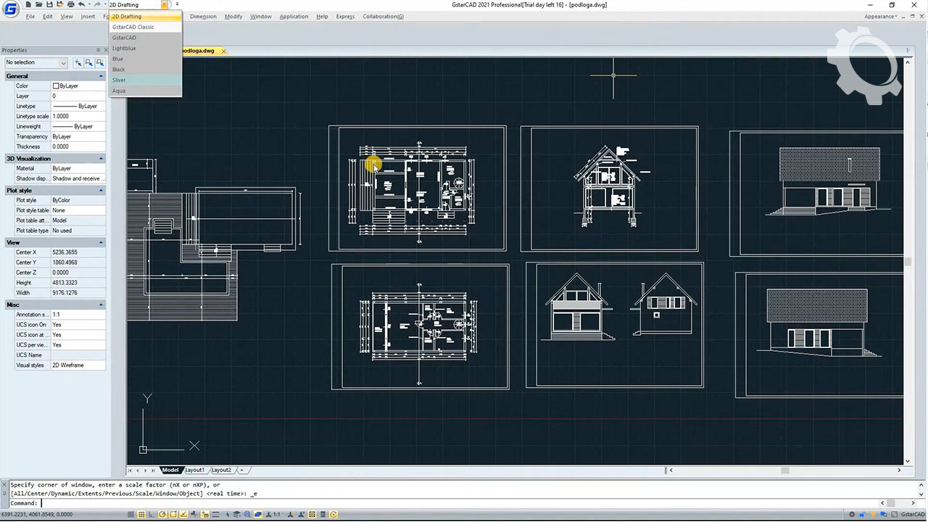Click the Open file folder icon

pos(38,5)
